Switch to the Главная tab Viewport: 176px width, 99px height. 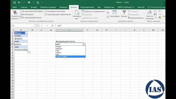tap(24, 7)
